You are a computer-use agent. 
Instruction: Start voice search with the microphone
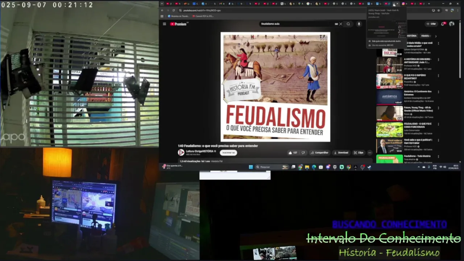[359, 24]
